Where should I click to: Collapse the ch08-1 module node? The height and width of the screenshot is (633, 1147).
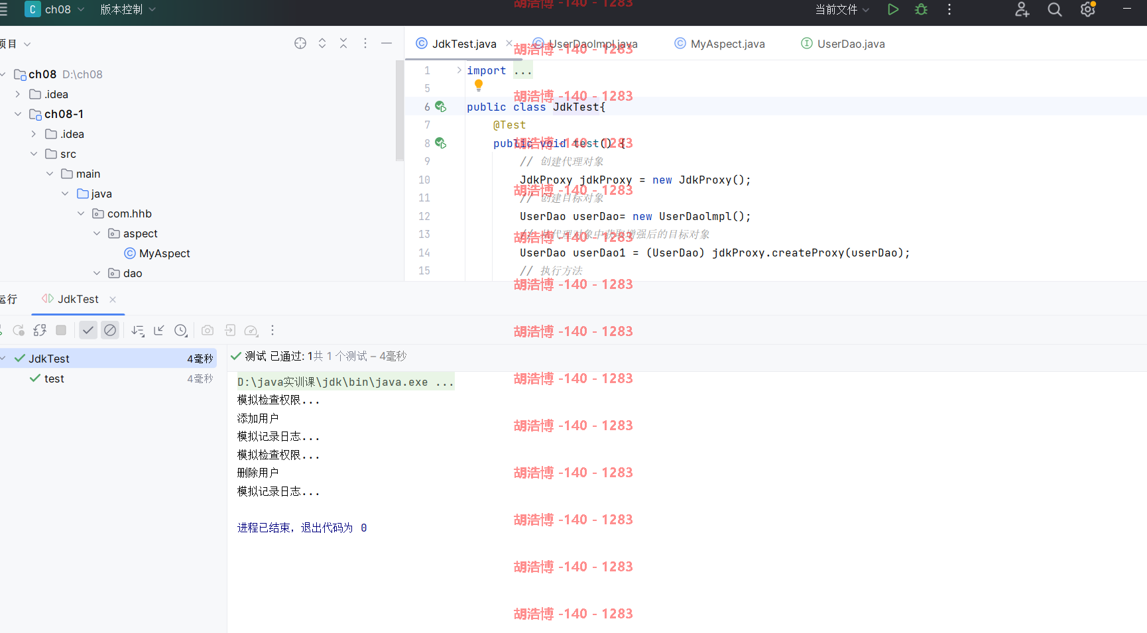point(18,114)
